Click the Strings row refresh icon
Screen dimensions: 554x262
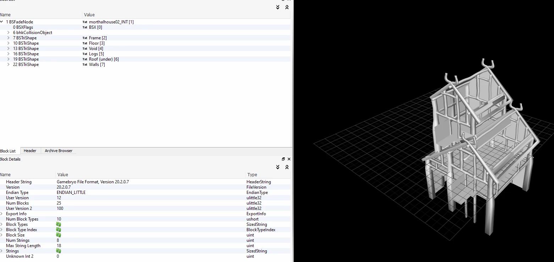pos(59,251)
